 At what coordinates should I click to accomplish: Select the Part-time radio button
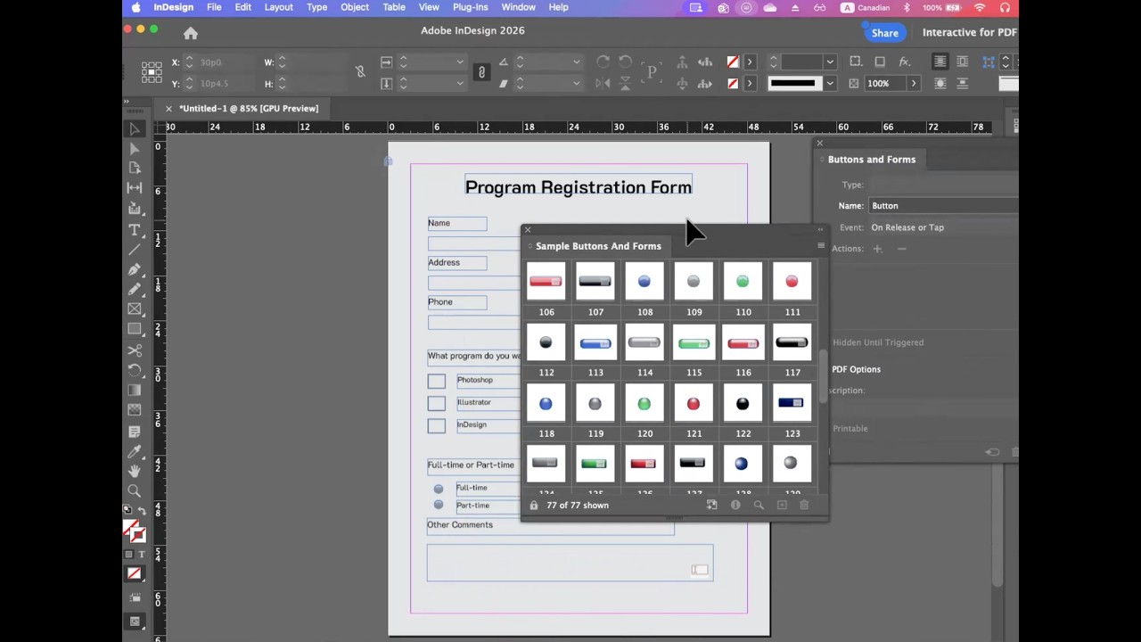(x=439, y=505)
